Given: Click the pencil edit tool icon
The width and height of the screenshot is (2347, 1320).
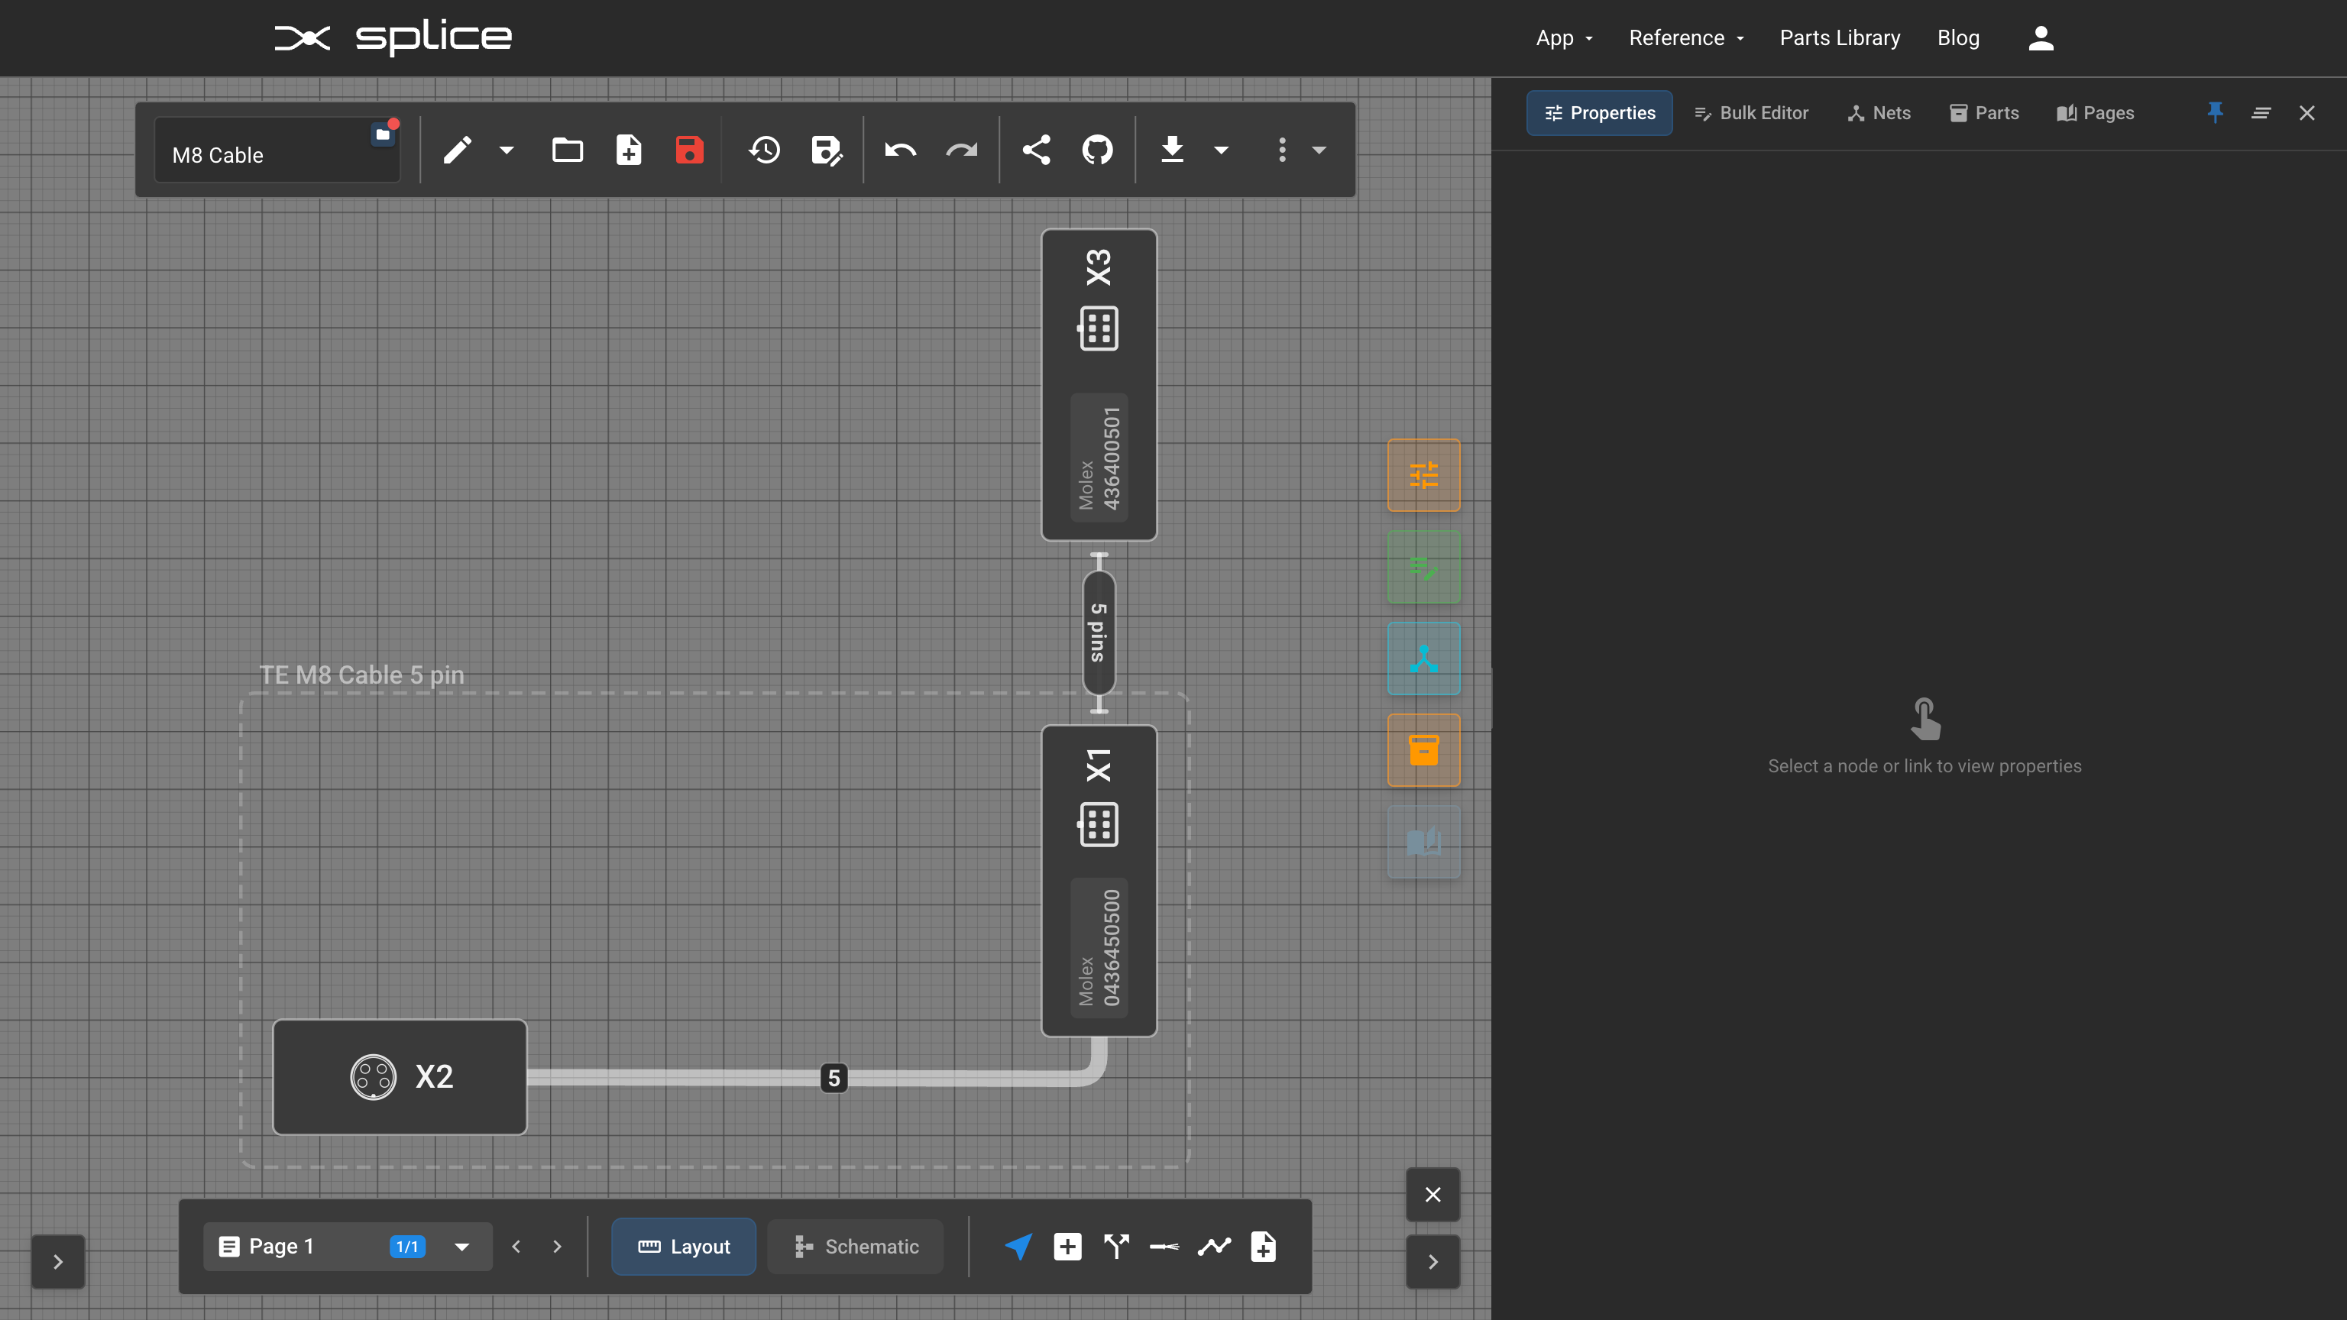Looking at the screenshot, I should [x=458, y=150].
